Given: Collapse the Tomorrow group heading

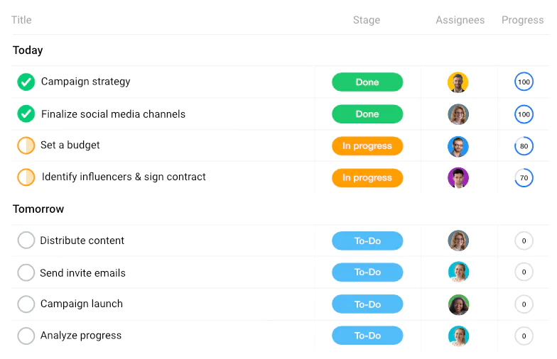Looking at the screenshot, I should tap(38, 209).
